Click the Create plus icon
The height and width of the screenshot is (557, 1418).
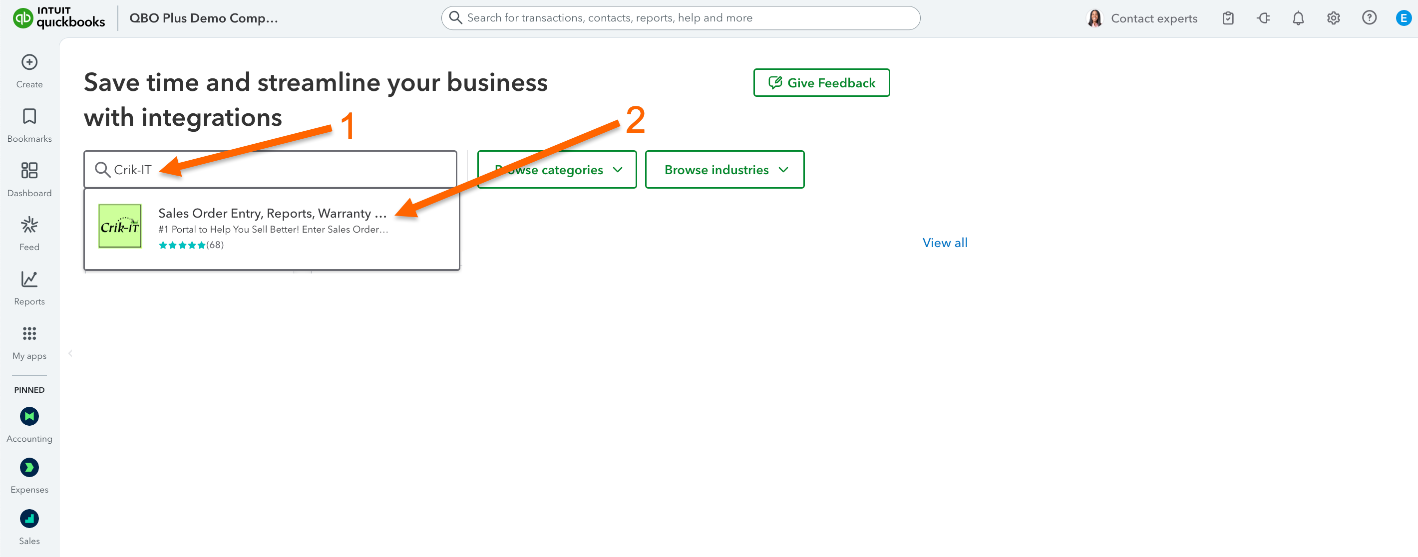pos(29,62)
